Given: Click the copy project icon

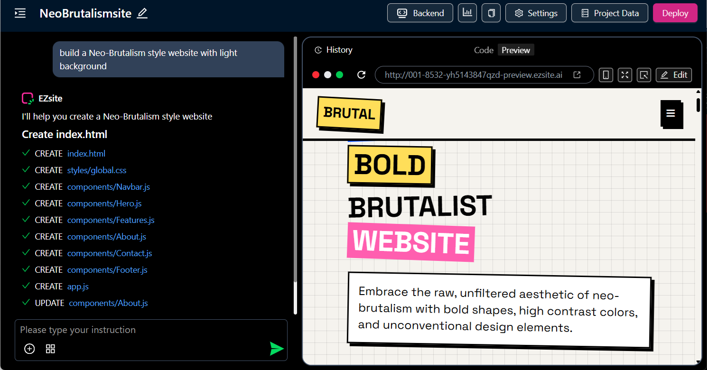Looking at the screenshot, I should 491,13.
